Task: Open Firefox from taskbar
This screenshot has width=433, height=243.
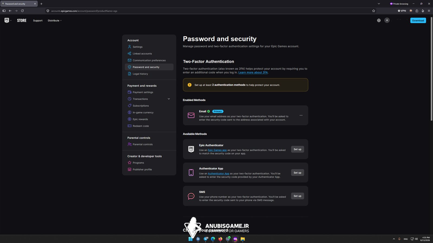Action: pos(220,239)
